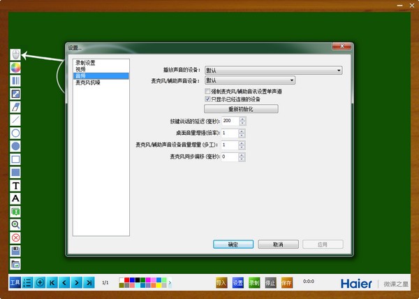Start recording with 录制 button
The height and width of the screenshot is (299, 419).
click(x=254, y=282)
